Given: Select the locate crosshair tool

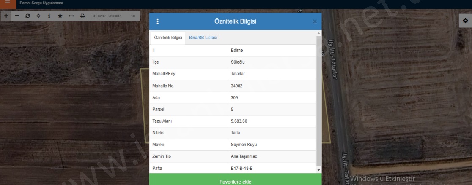Looking at the screenshot, I should coord(38,16).
